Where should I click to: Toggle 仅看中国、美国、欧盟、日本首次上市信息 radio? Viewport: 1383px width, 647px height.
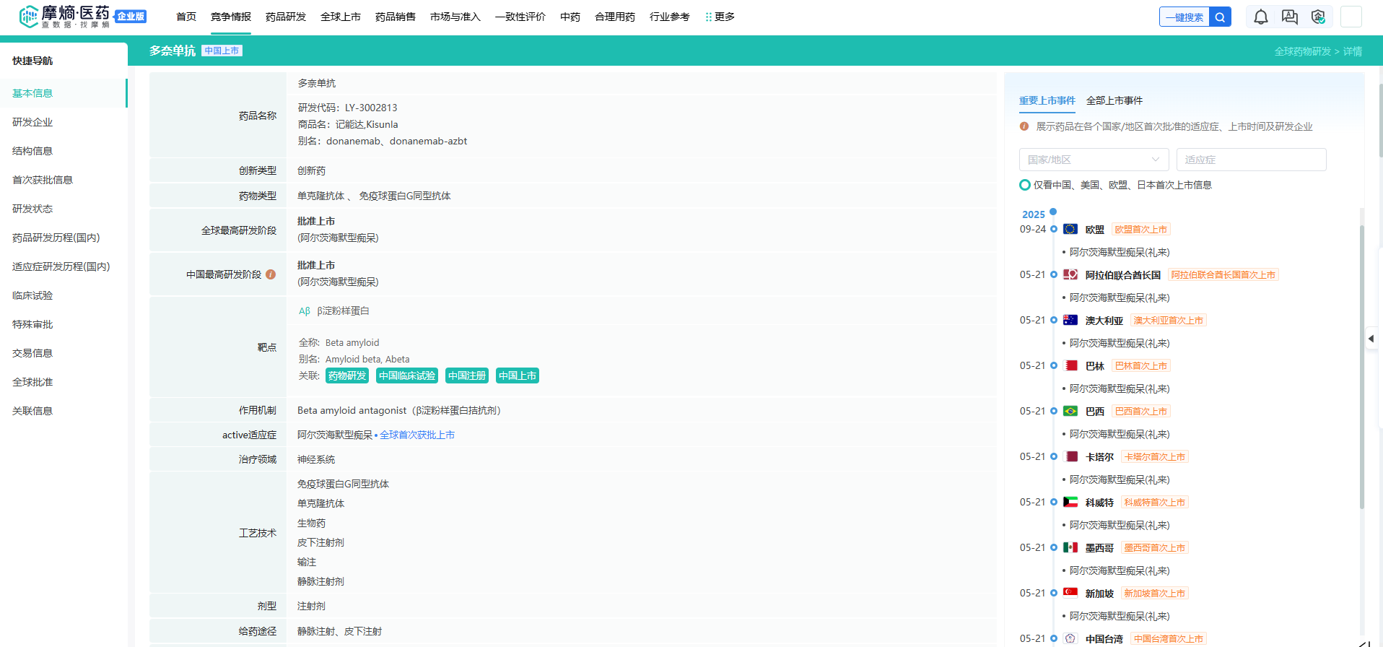pyautogui.click(x=1024, y=185)
